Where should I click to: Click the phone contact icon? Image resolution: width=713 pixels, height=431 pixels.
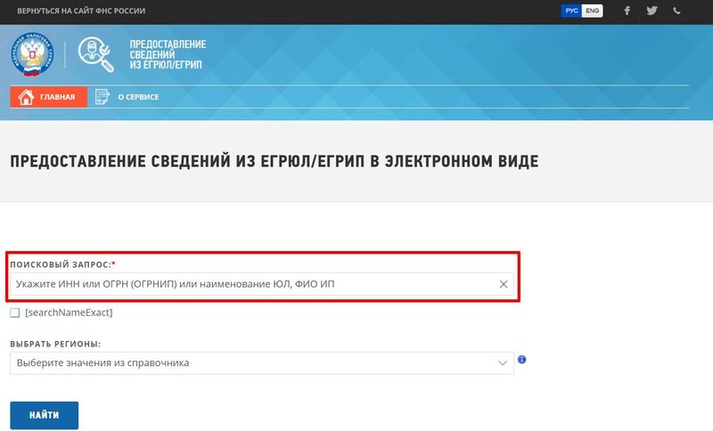click(677, 11)
